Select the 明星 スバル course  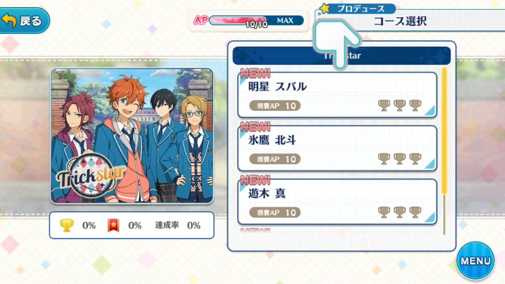click(337, 94)
